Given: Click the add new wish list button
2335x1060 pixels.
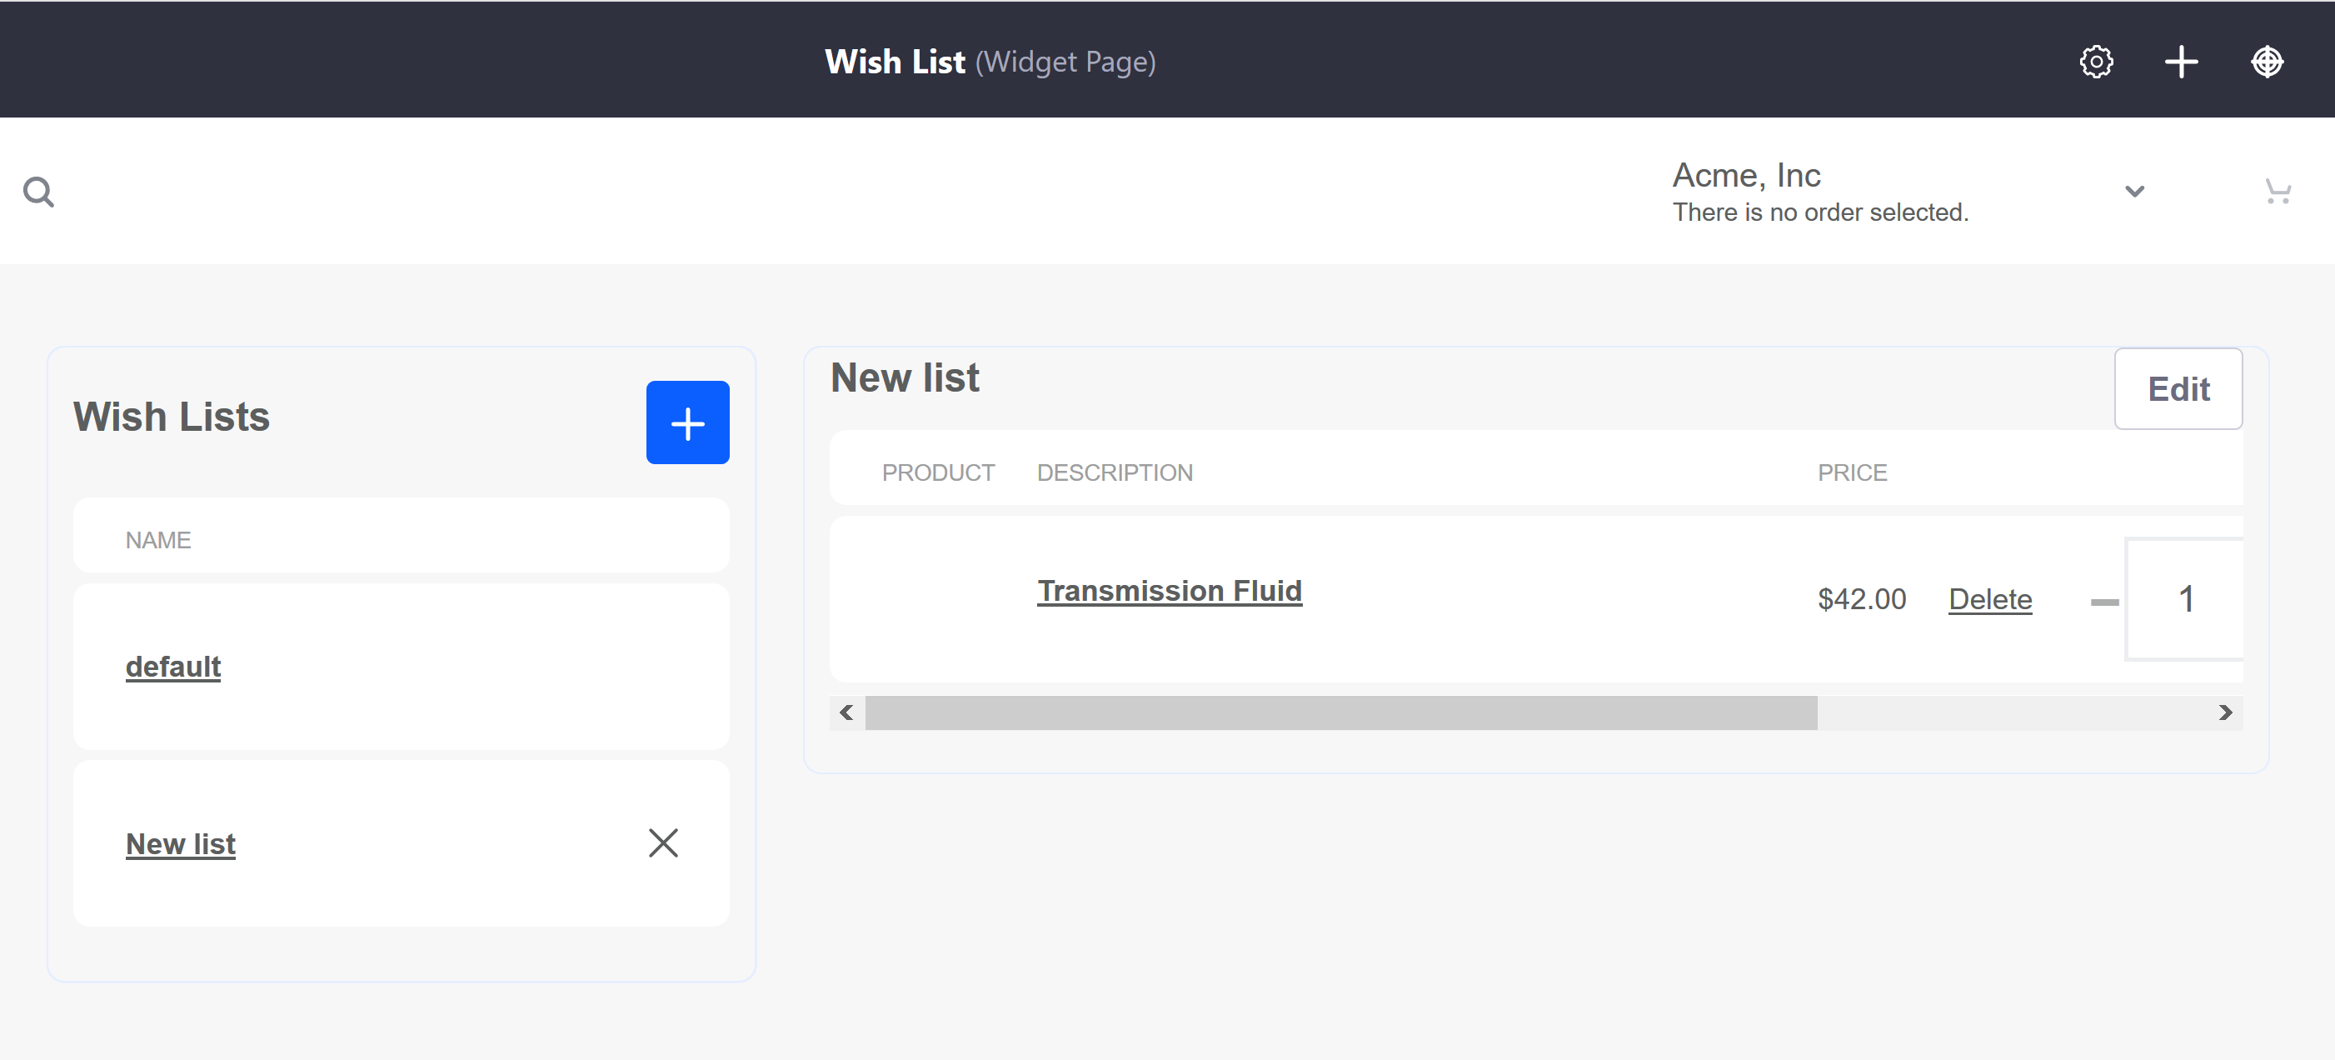Looking at the screenshot, I should coord(688,422).
